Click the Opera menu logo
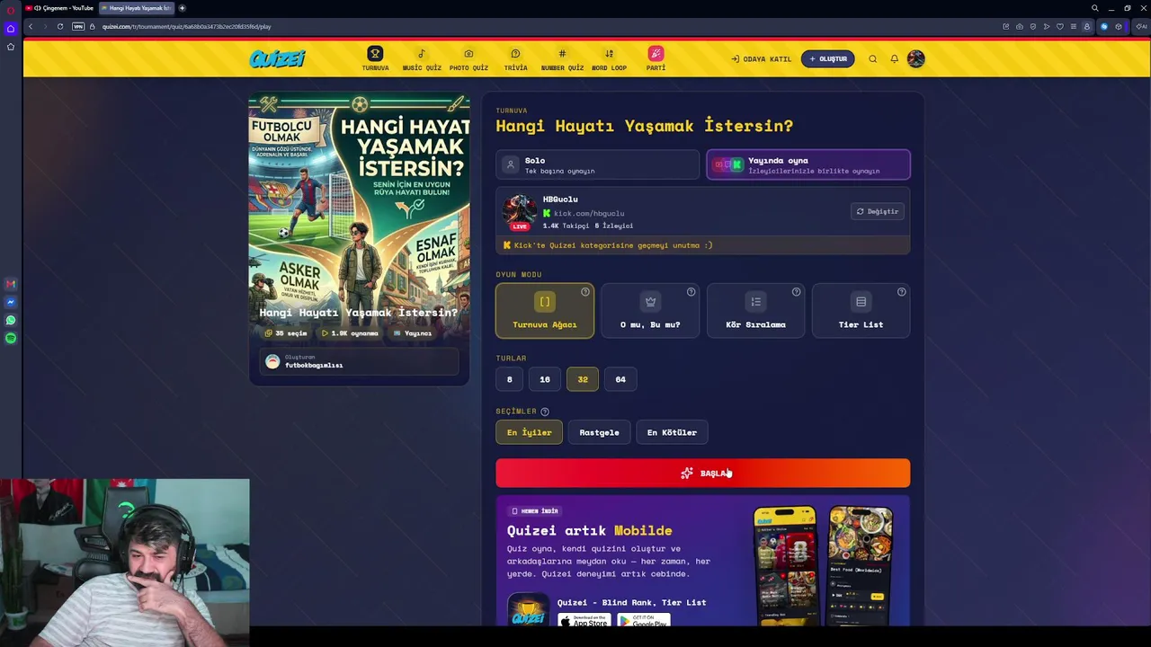This screenshot has width=1151, height=647. [11, 10]
